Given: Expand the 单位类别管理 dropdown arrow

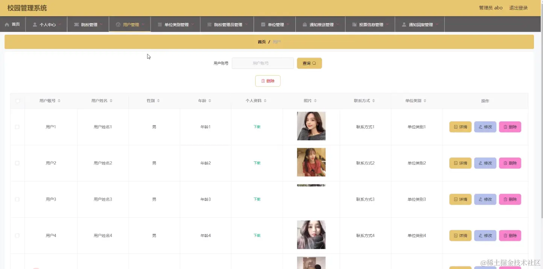Looking at the screenshot, I should pos(193,24).
